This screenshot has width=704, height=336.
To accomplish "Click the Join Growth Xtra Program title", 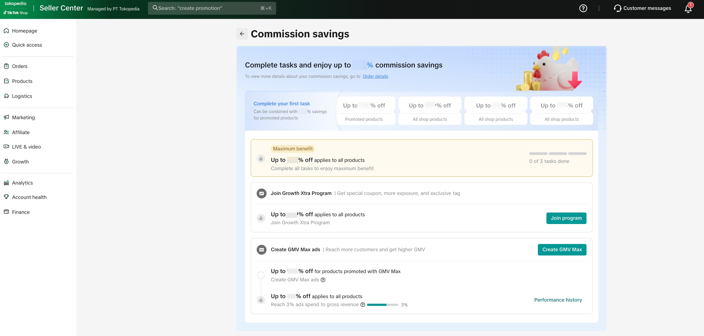I will (301, 193).
